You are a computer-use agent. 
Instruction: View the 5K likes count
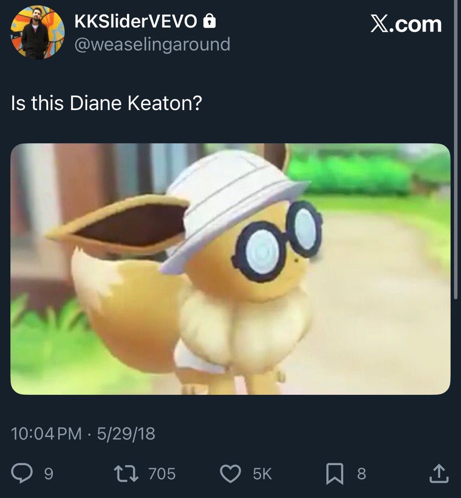click(x=262, y=474)
